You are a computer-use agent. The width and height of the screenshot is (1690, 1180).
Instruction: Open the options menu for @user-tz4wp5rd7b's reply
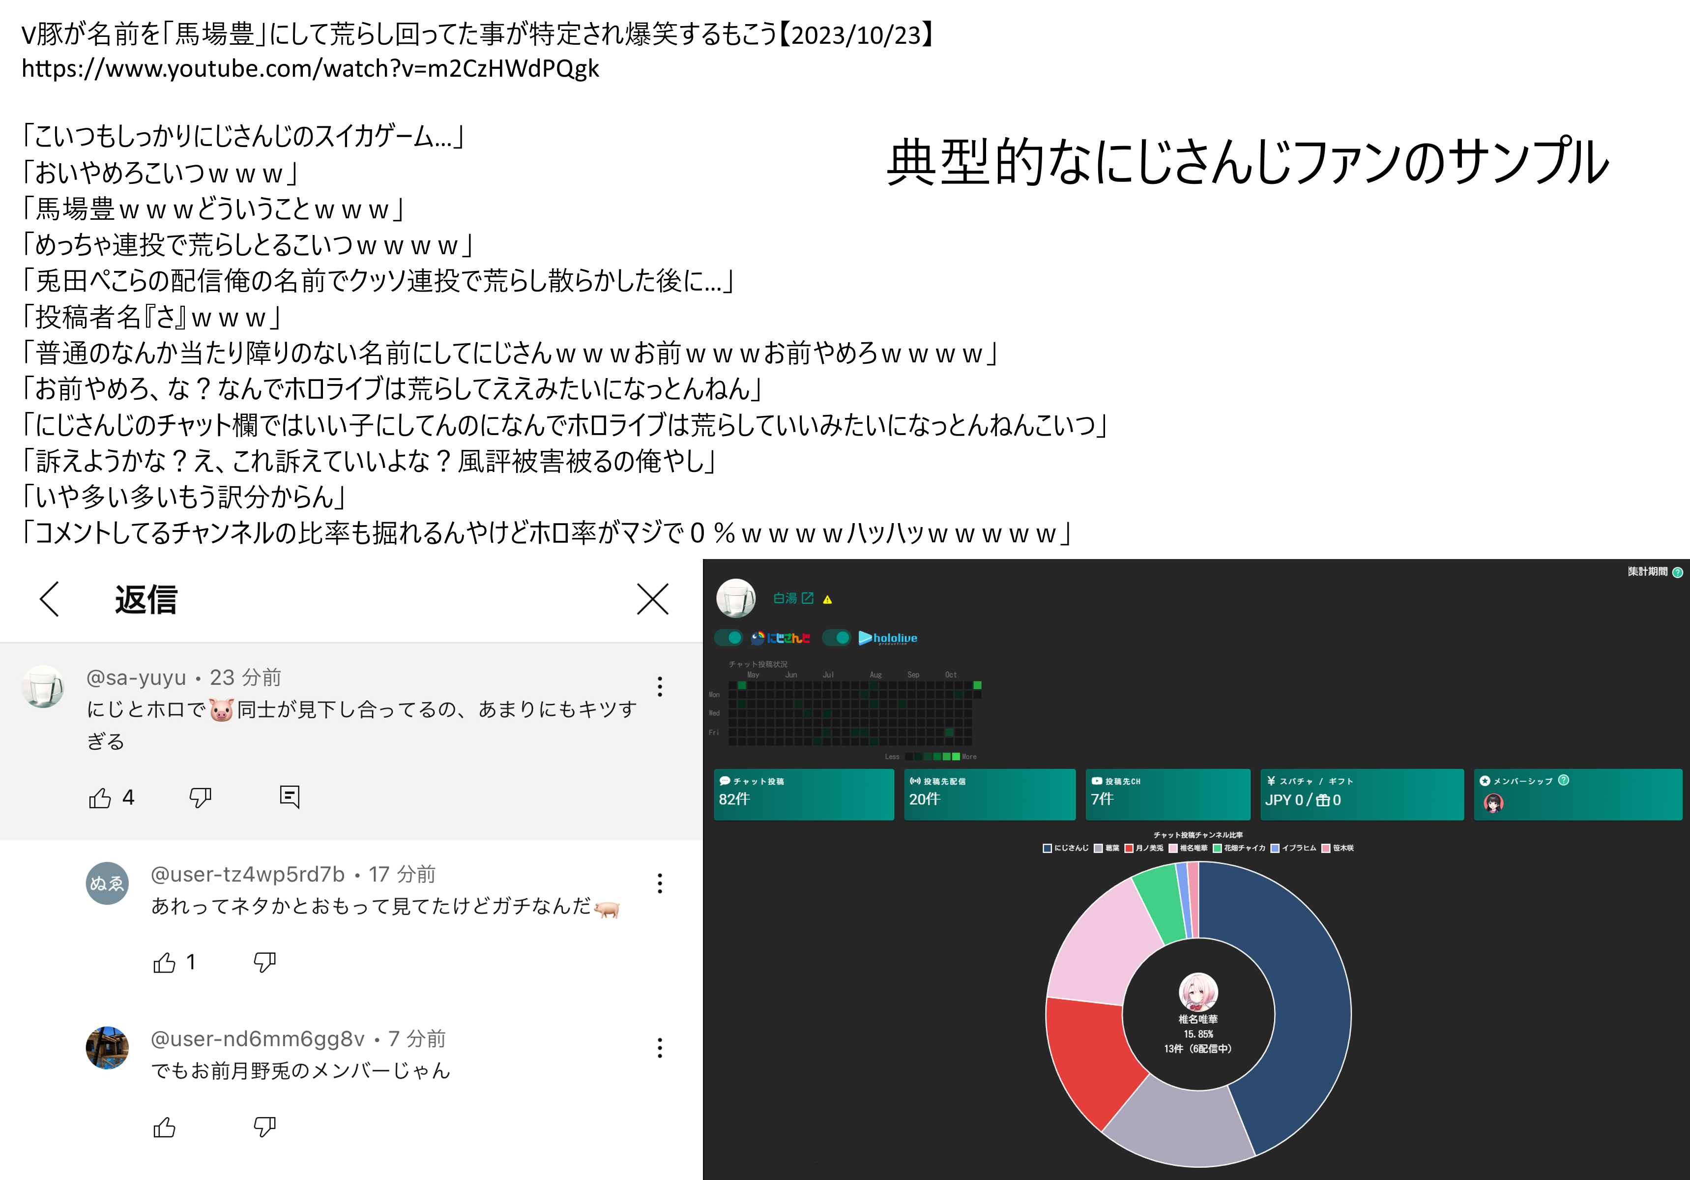click(660, 883)
